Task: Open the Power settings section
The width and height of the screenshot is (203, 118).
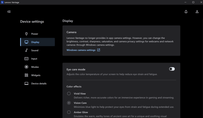Action: pos(38,34)
